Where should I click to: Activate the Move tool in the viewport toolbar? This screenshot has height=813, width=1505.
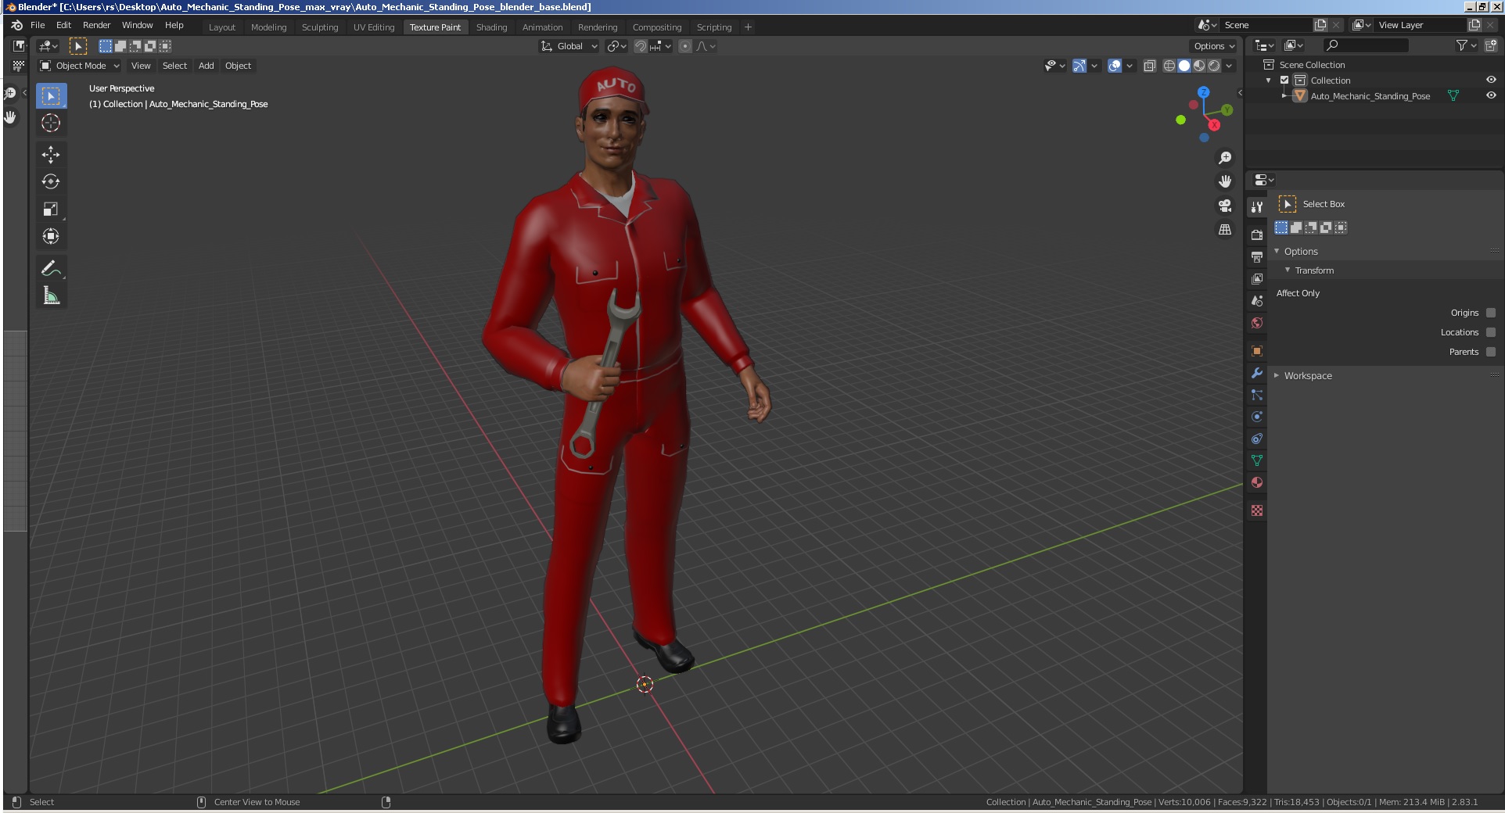click(x=51, y=154)
